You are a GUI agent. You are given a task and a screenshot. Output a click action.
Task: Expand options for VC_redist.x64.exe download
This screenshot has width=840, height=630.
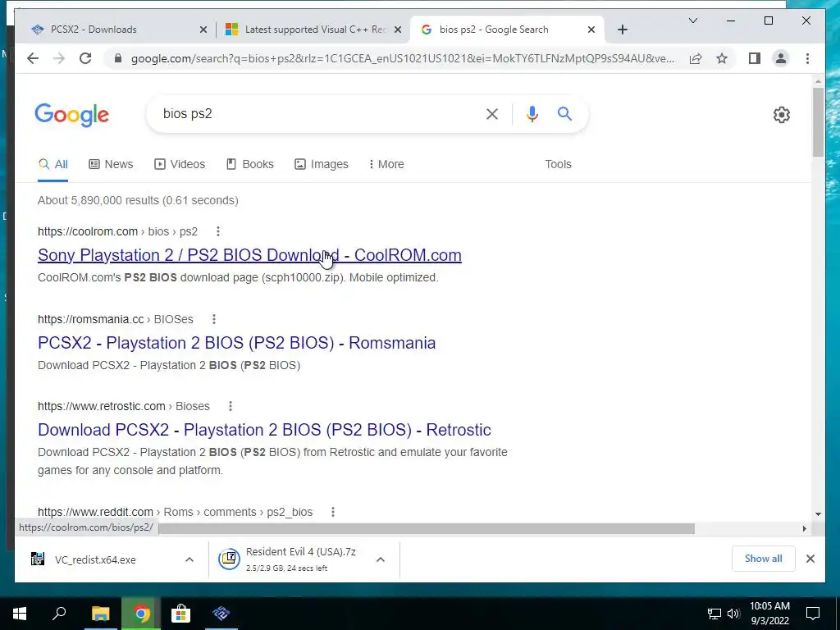pos(189,559)
